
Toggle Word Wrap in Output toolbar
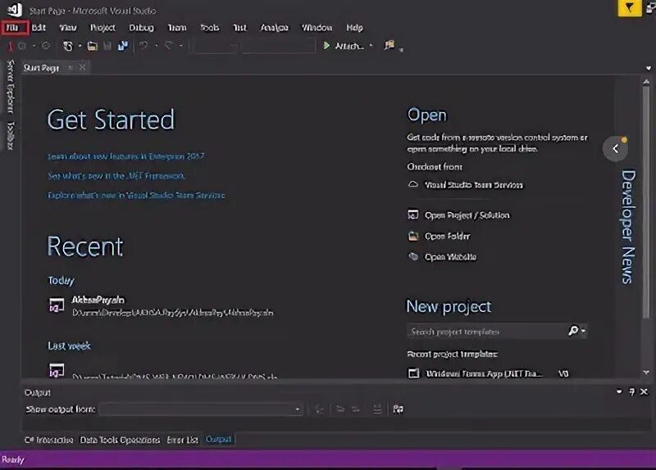(x=398, y=409)
